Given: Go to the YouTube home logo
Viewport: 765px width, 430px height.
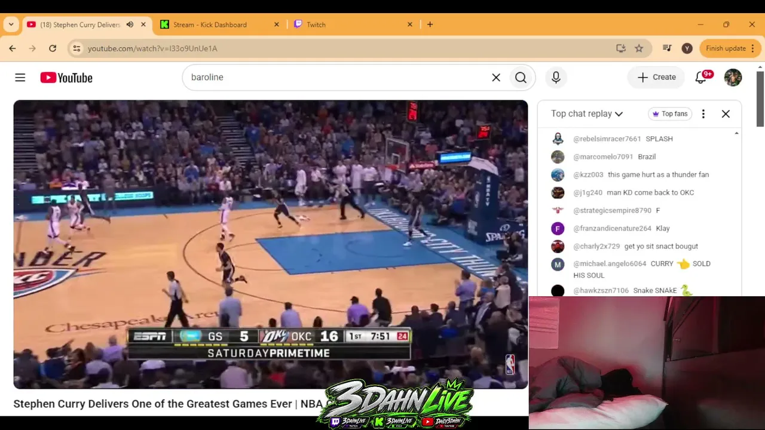Looking at the screenshot, I should 66,78.
